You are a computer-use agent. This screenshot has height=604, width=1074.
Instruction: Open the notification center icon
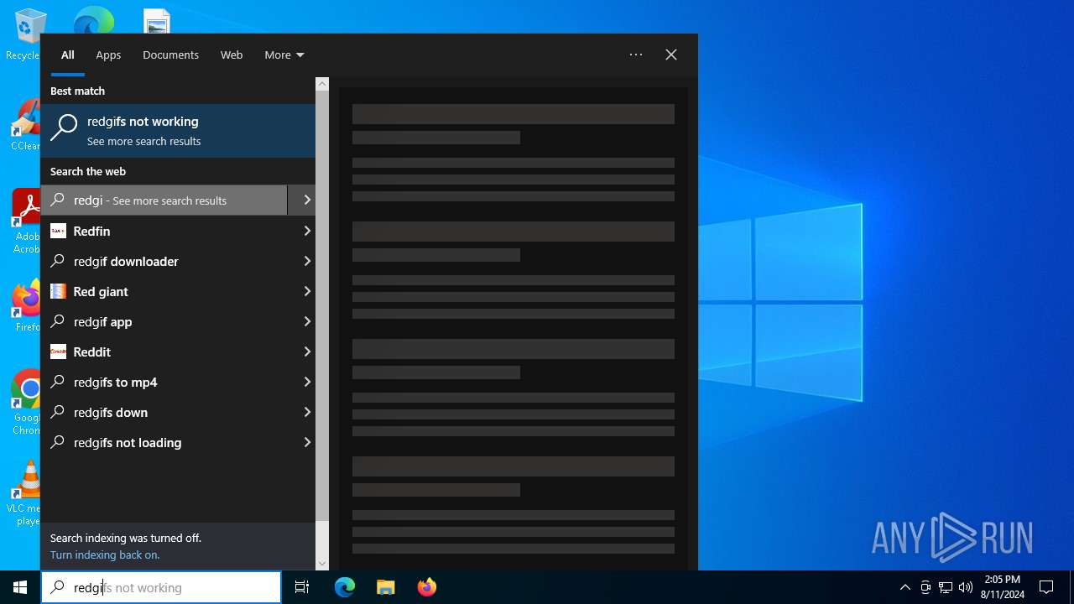pyautogui.click(x=1046, y=587)
